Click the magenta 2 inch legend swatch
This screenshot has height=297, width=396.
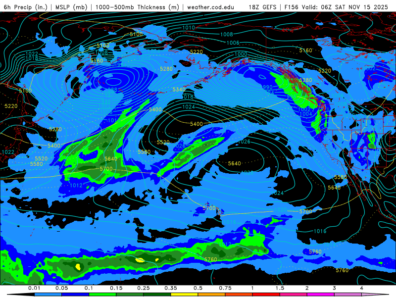[x=321, y=295]
